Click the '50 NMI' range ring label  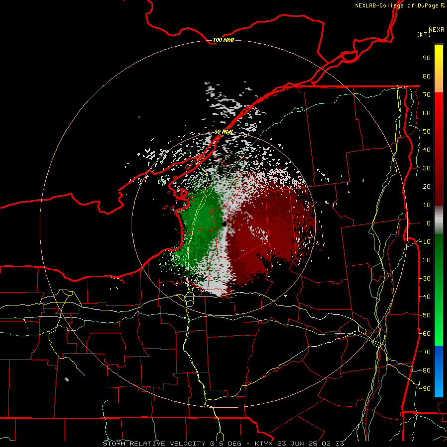click(x=224, y=132)
